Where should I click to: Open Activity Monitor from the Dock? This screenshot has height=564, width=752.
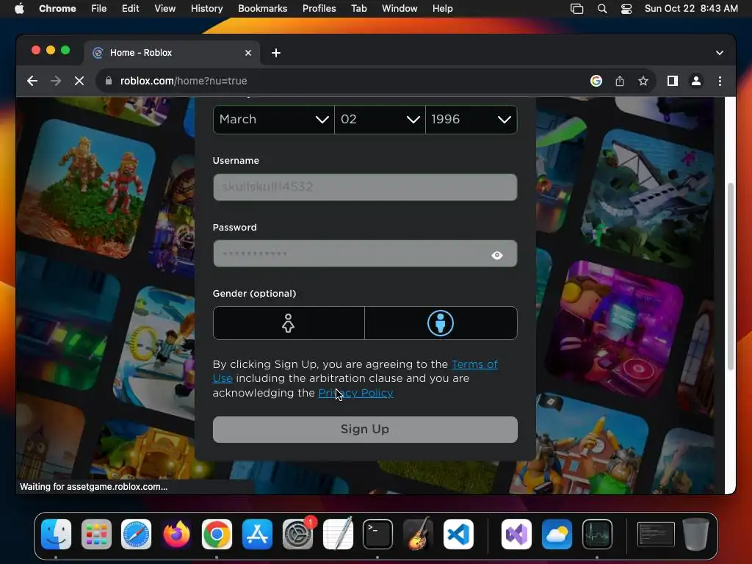(597, 534)
